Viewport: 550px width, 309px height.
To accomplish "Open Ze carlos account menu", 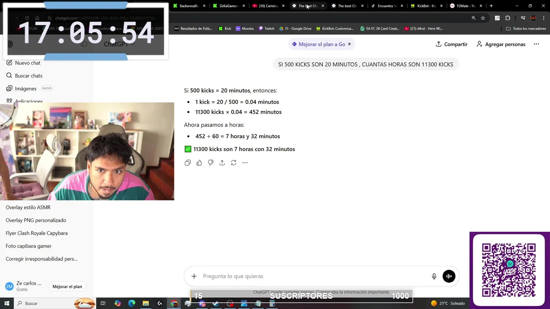I will click(x=24, y=286).
